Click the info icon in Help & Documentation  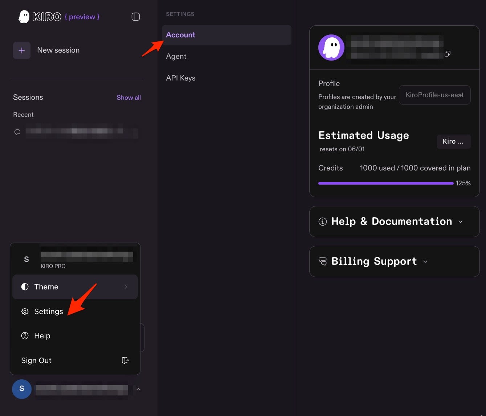(323, 222)
